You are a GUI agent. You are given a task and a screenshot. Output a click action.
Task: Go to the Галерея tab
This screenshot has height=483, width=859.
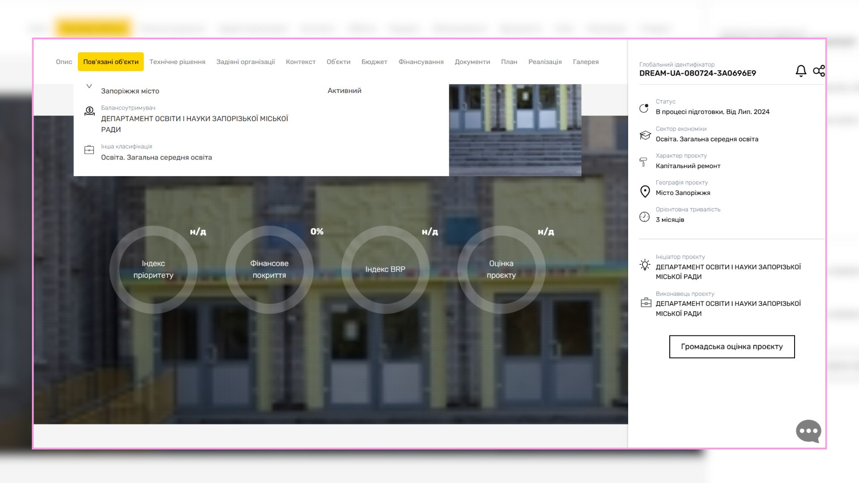tap(585, 62)
